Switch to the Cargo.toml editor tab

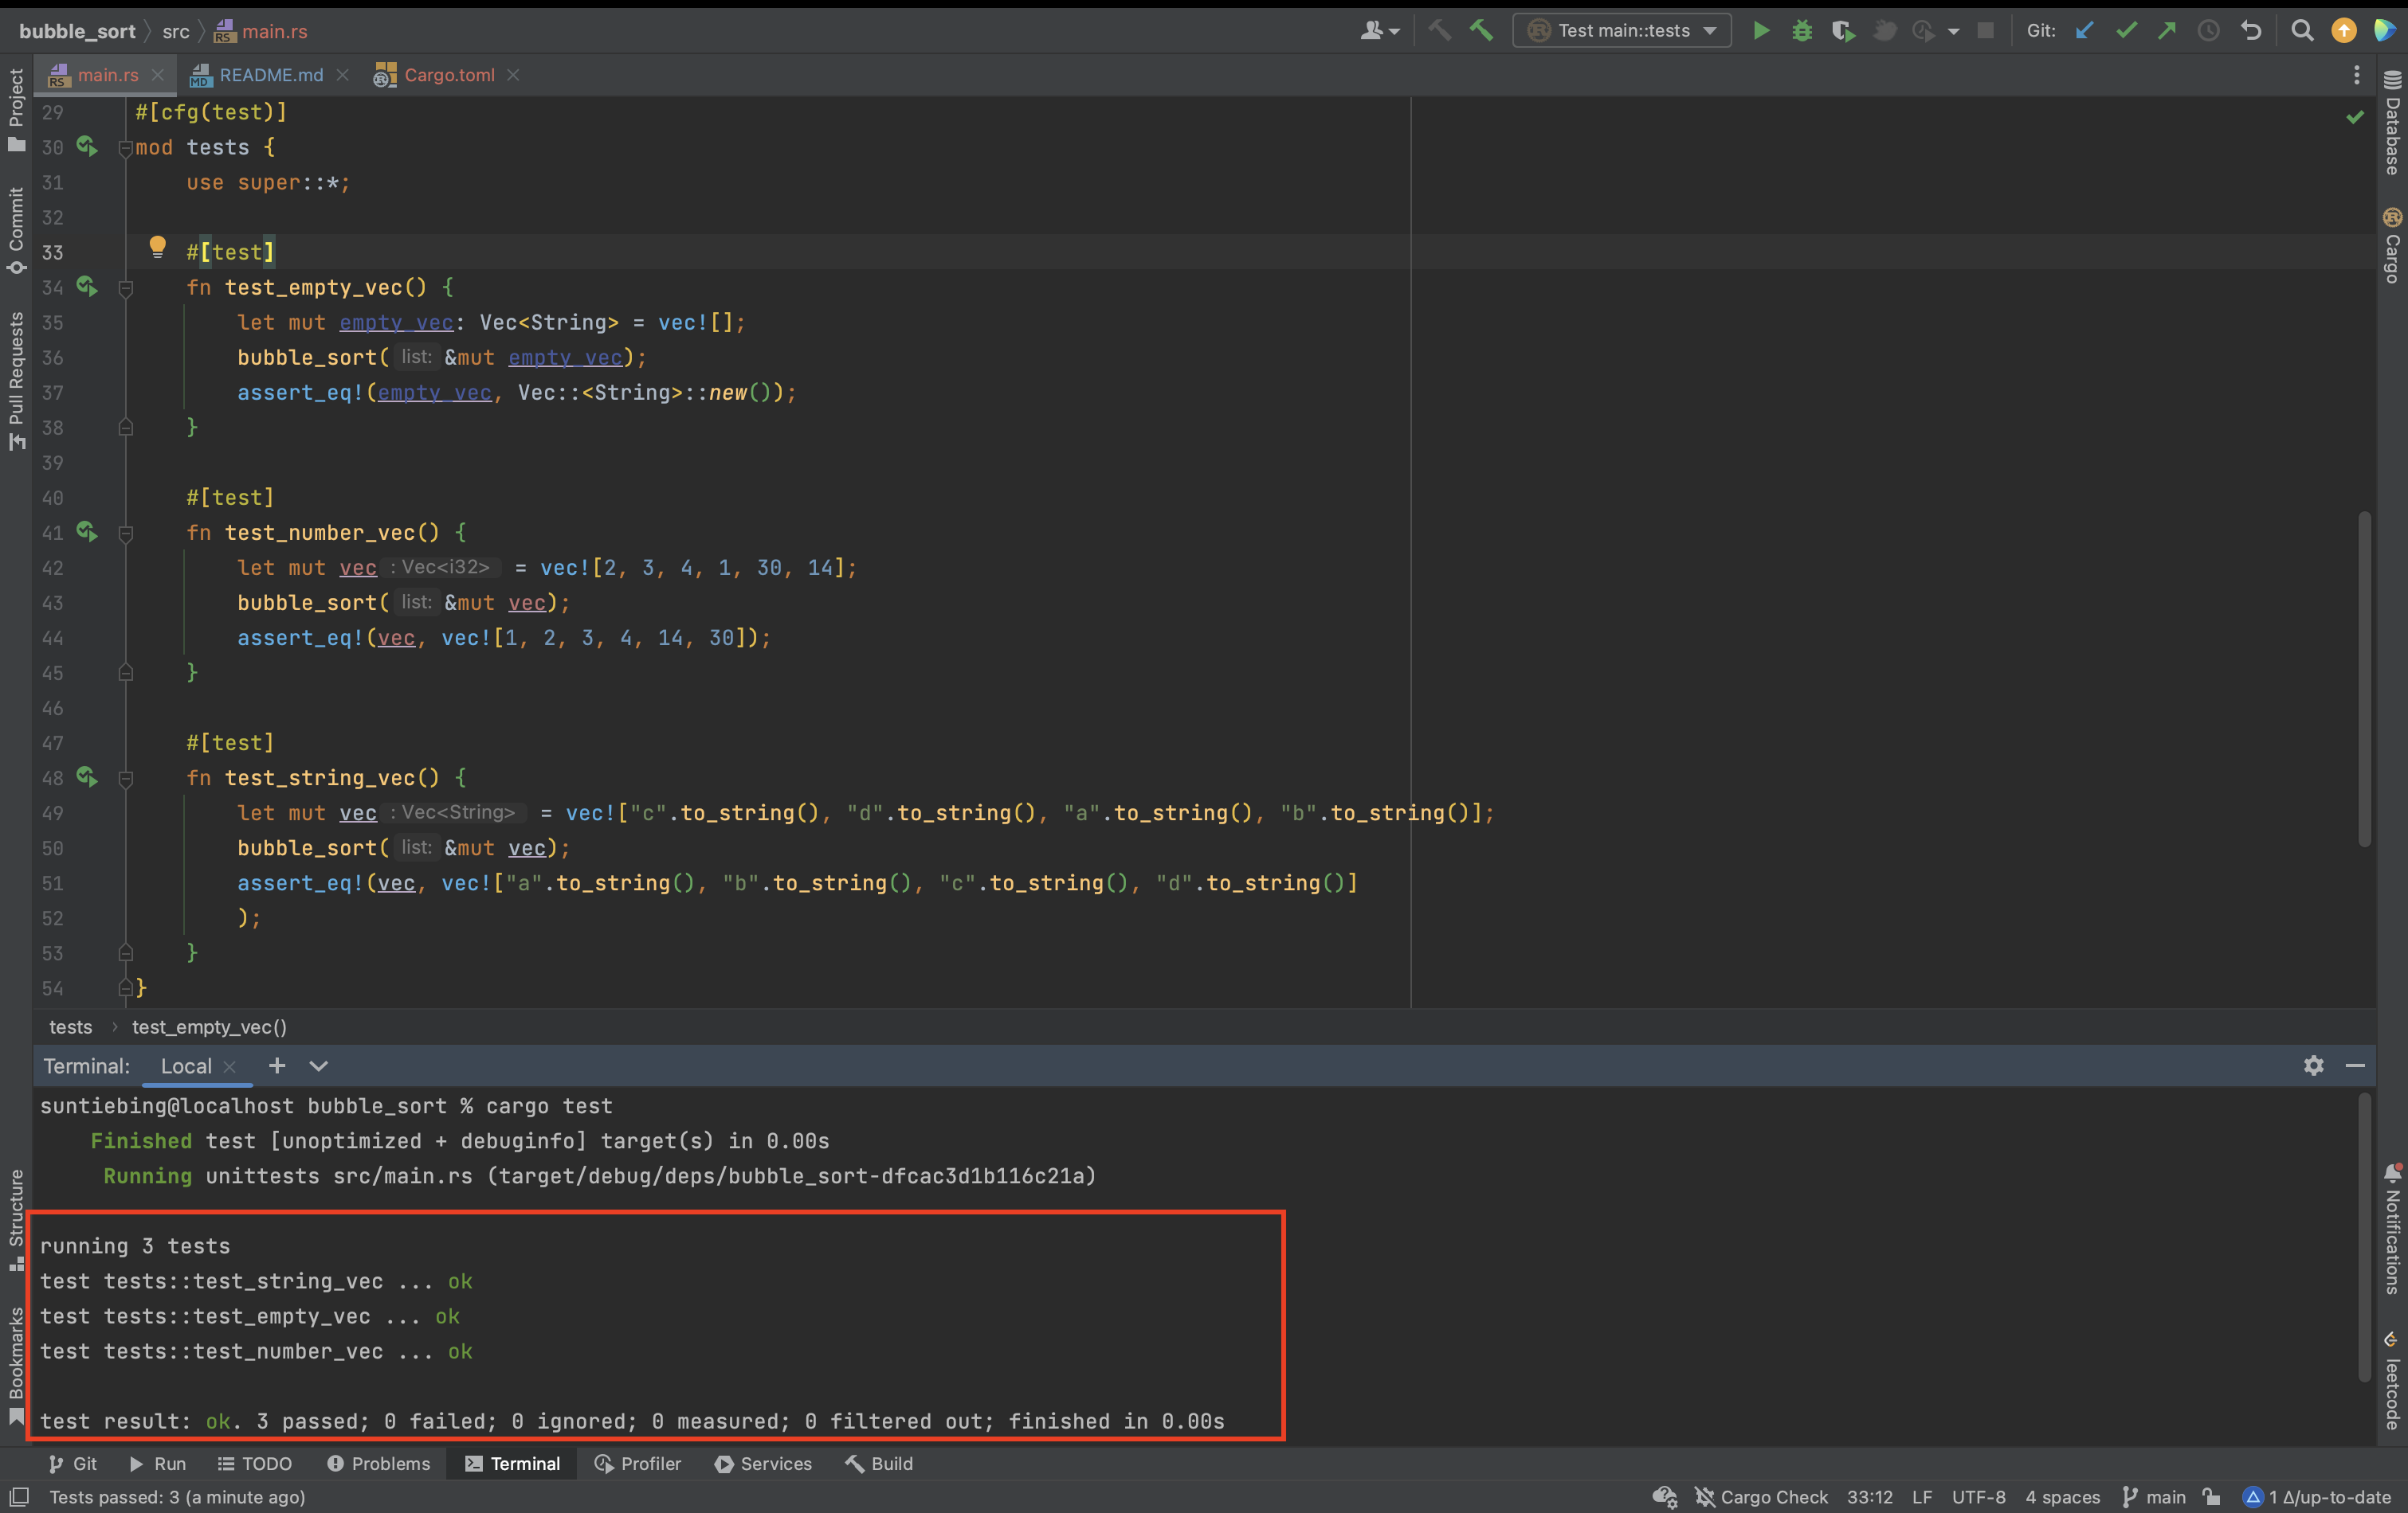point(448,75)
